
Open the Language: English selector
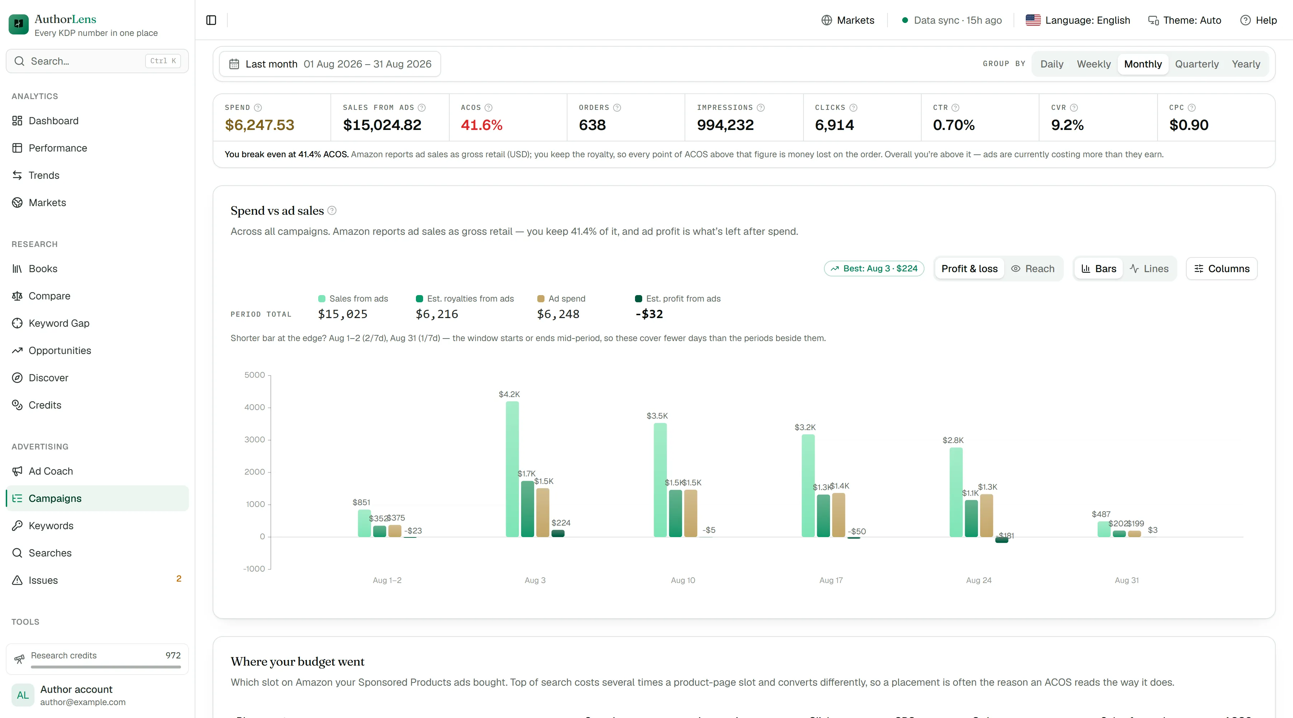click(1077, 20)
